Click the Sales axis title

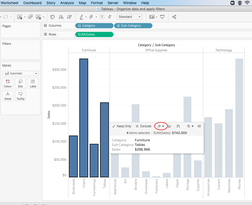49,115
